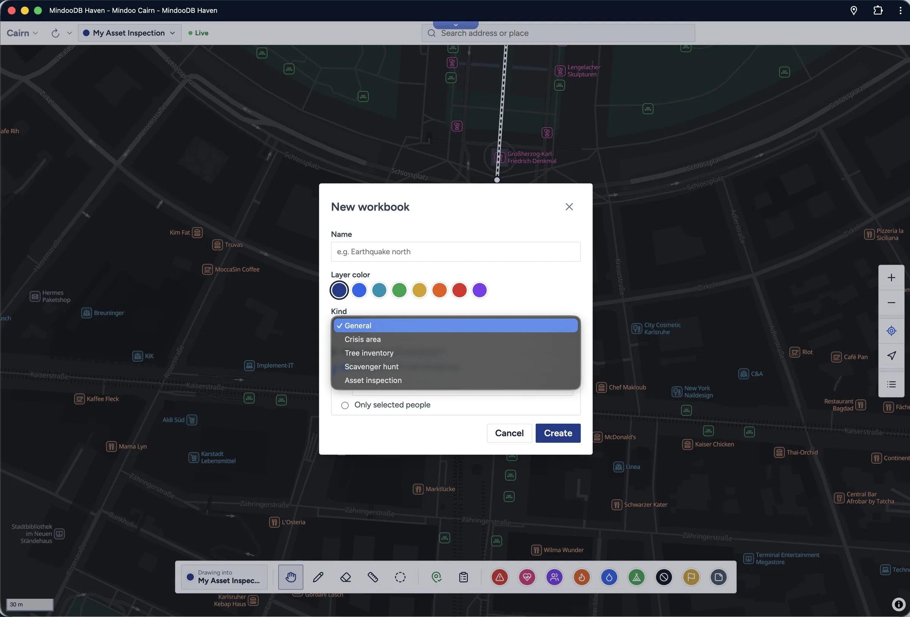
Task: Choose the gray note marker
Action: coord(719,577)
